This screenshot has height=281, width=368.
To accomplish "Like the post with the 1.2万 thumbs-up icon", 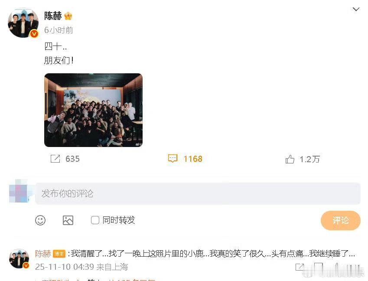I will point(290,160).
